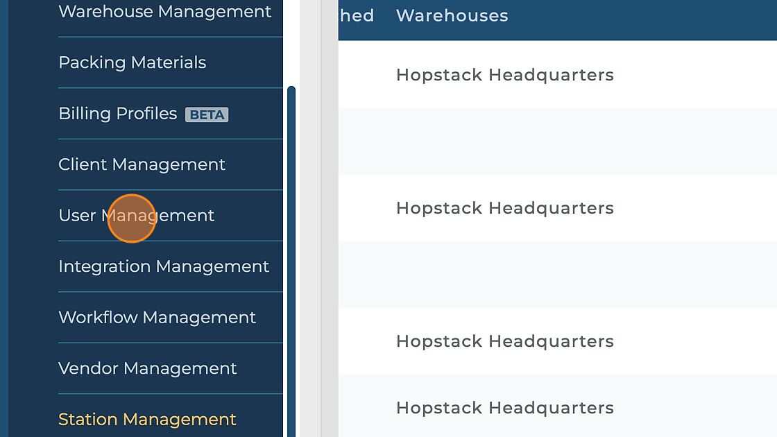Click the partially visible column header ending in "hed"
Image resolution: width=777 pixels, height=437 pixels.
[x=357, y=16]
